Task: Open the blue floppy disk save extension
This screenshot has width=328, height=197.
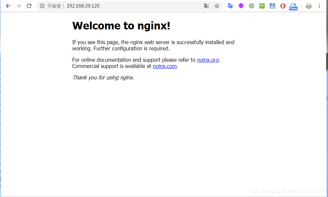Action: tap(272, 6)
